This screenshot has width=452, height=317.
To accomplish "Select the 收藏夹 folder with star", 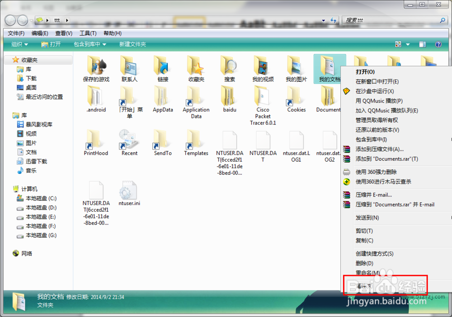I will pos(196,69).
